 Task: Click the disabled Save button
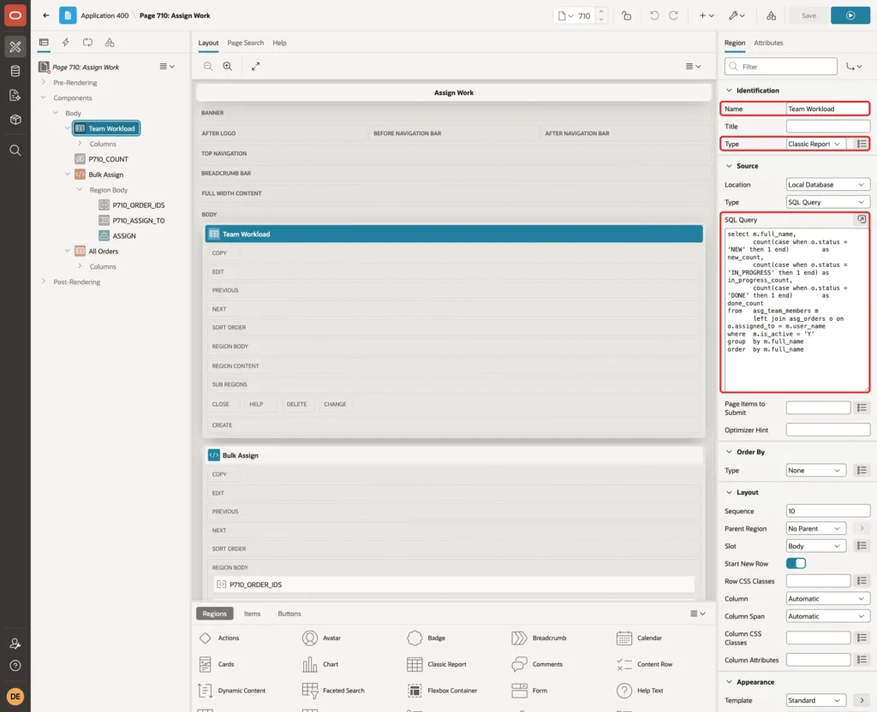[x=808, y=15]
